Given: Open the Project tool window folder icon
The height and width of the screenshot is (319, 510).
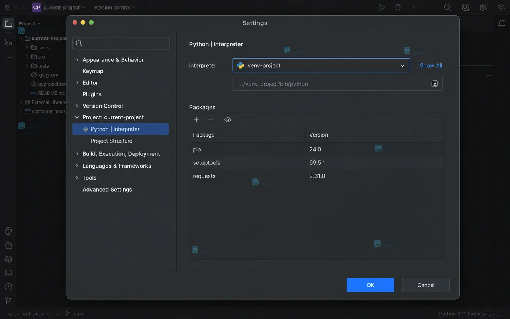Looking at the screenshot, I should coord(8,24).
